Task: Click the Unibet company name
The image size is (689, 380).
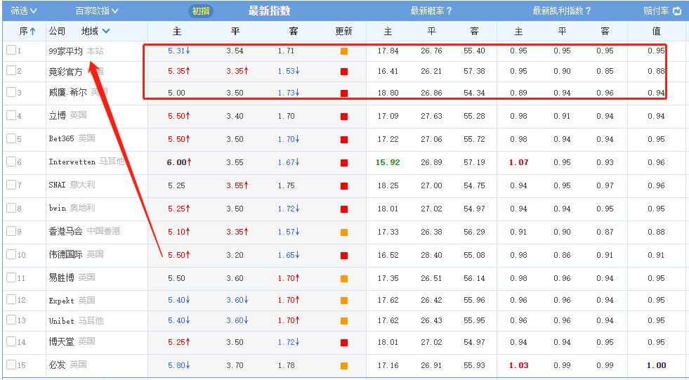Action: pyautogui.click(x=62, y=321)
